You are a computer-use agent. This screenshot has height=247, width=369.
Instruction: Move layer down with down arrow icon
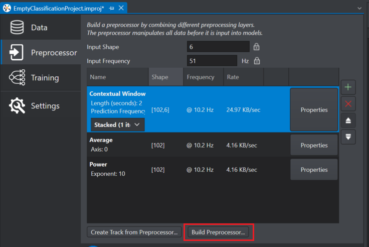coord(348,137)
